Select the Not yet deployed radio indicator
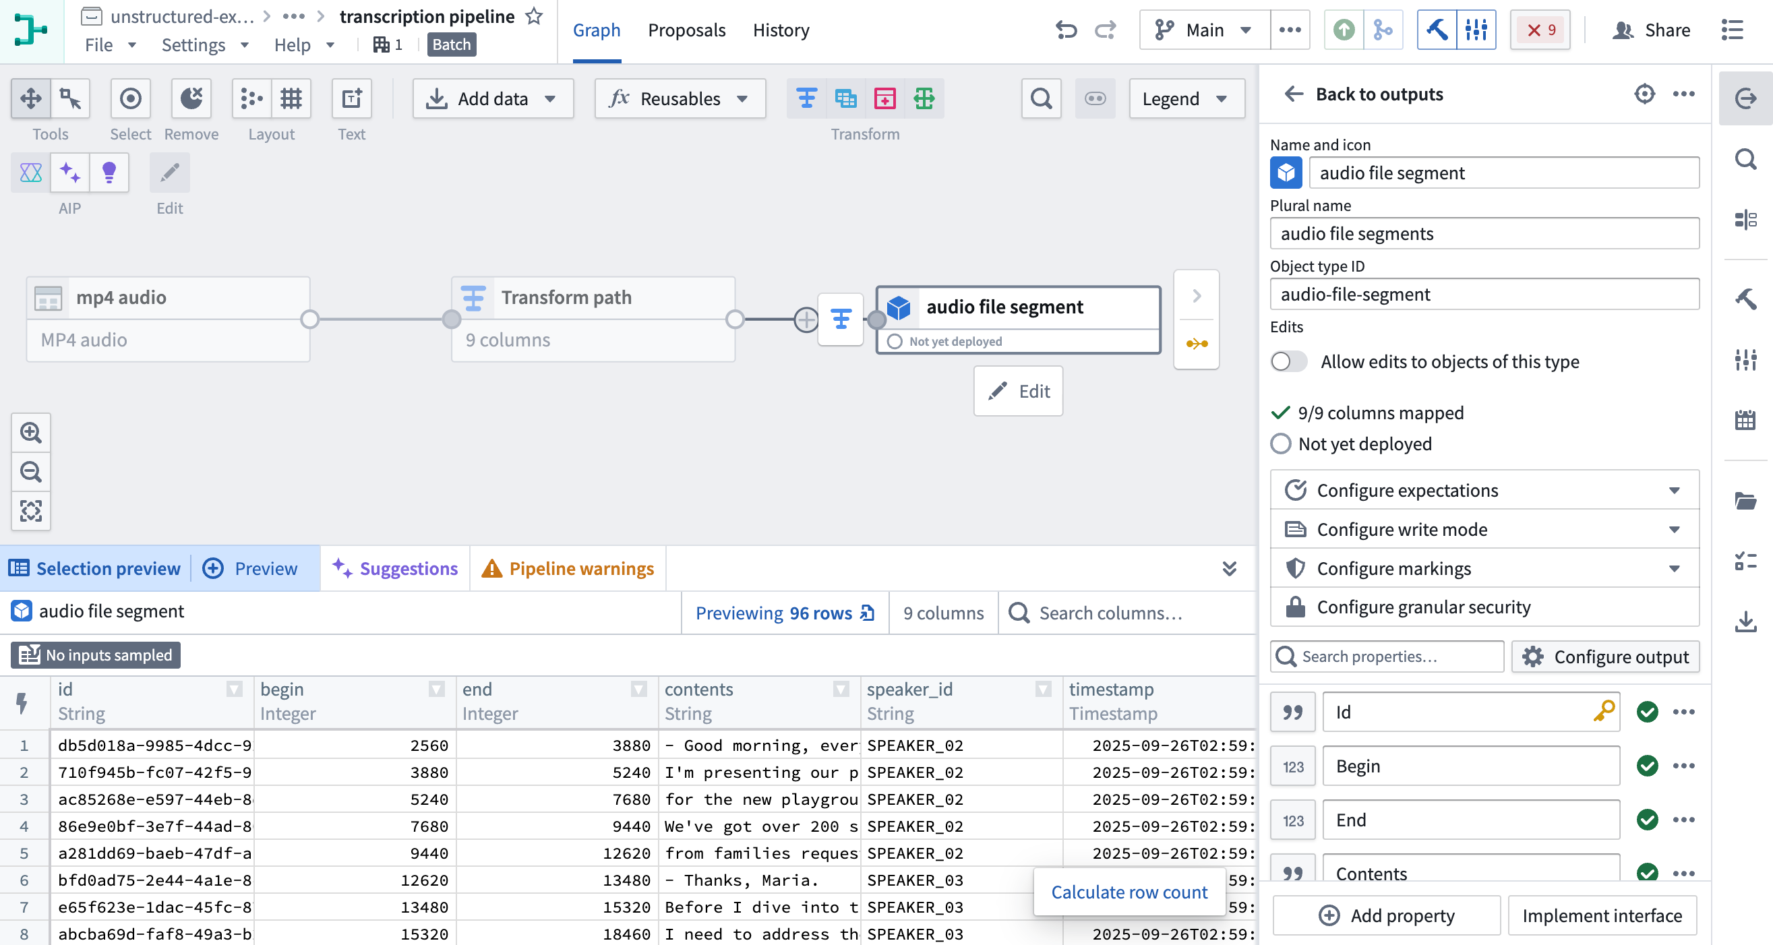 coord(1280,444)
